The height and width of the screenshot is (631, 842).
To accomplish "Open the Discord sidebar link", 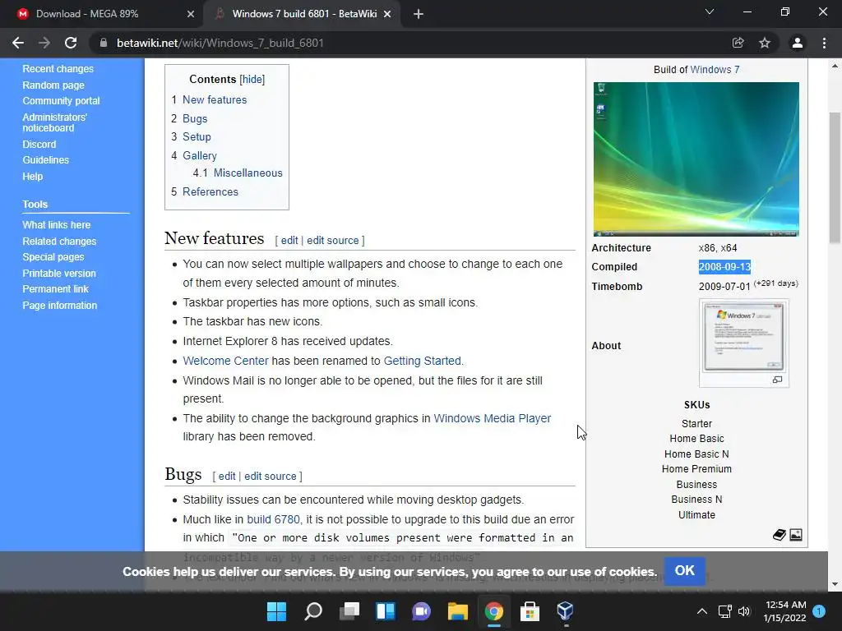I will 39,145.
